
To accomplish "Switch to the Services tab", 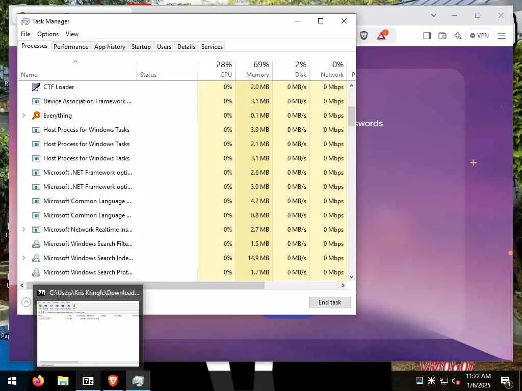I will tap(212, 46).
